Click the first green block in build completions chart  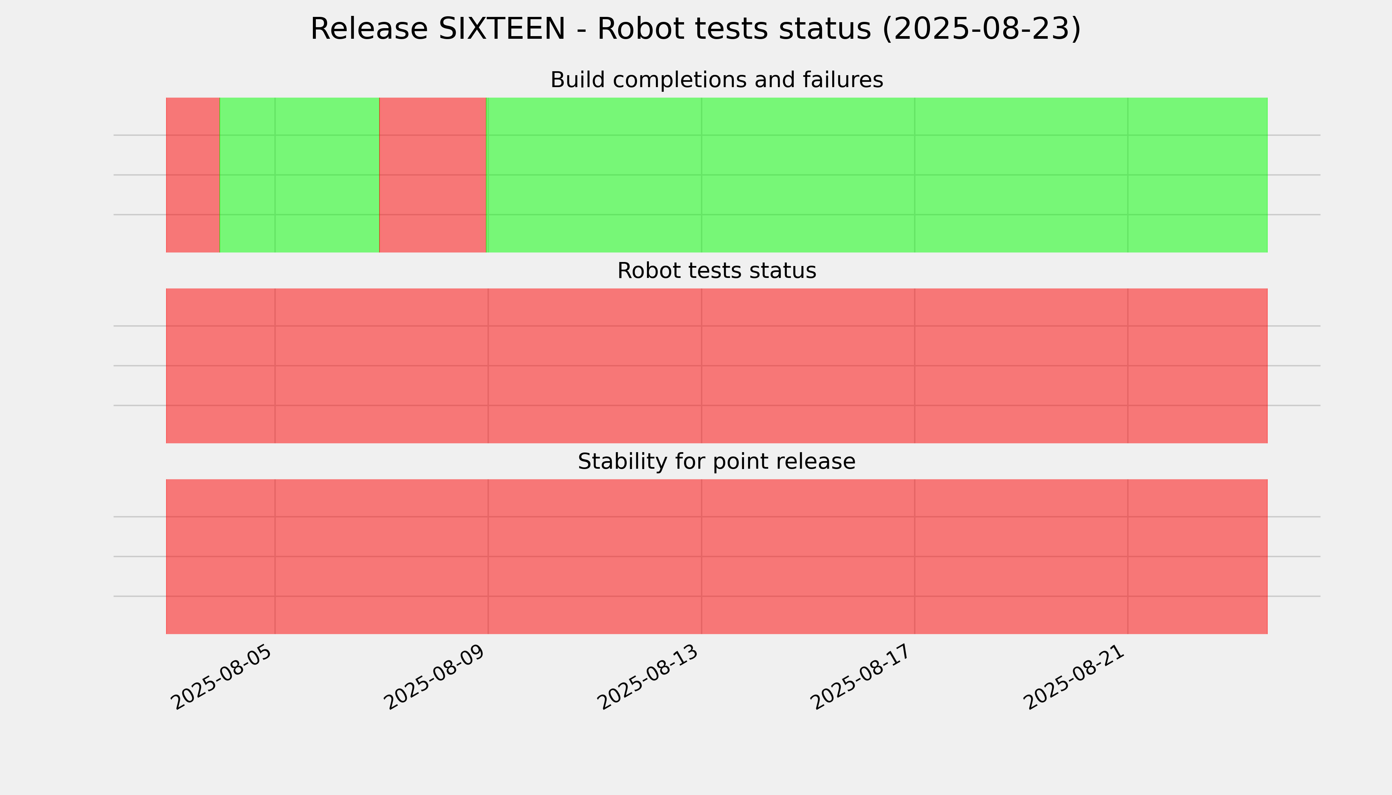point(299,175)
